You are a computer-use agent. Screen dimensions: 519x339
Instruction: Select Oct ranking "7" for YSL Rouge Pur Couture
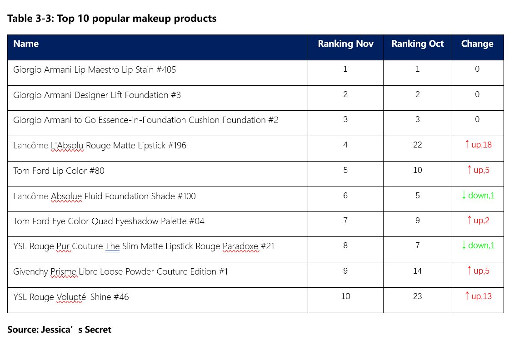[x=417, y=246]
